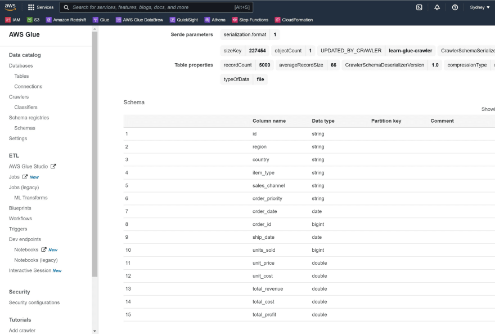Click the S3 service icon in favorites bar
The width and height of the screenshot is (495, 334).
(29, 20)
